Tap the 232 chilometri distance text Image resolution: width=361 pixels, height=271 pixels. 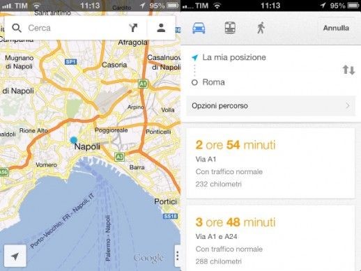coord(218,184)
